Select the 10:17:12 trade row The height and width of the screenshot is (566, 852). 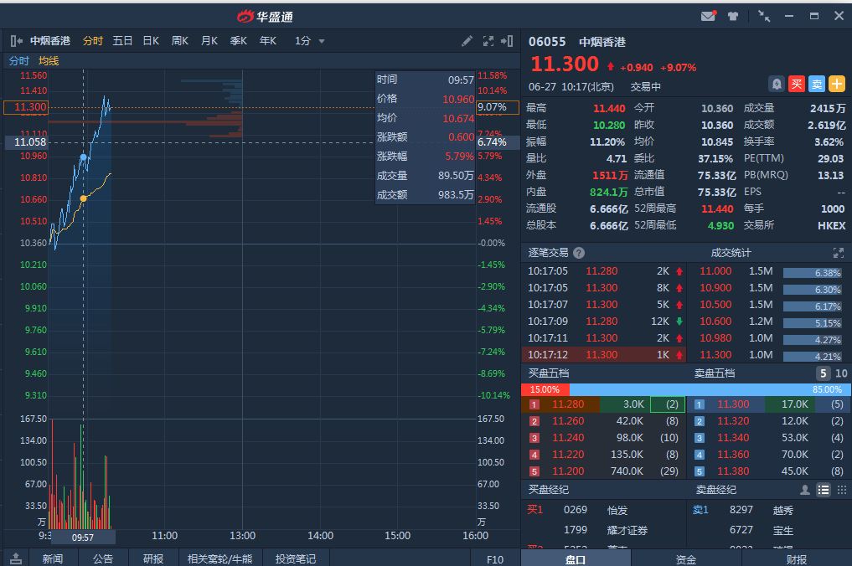pyautogui.click(x=603, y=355)
